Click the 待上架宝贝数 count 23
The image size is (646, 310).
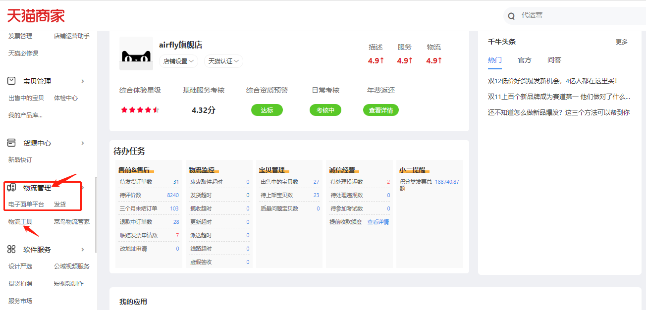(316, 195)
